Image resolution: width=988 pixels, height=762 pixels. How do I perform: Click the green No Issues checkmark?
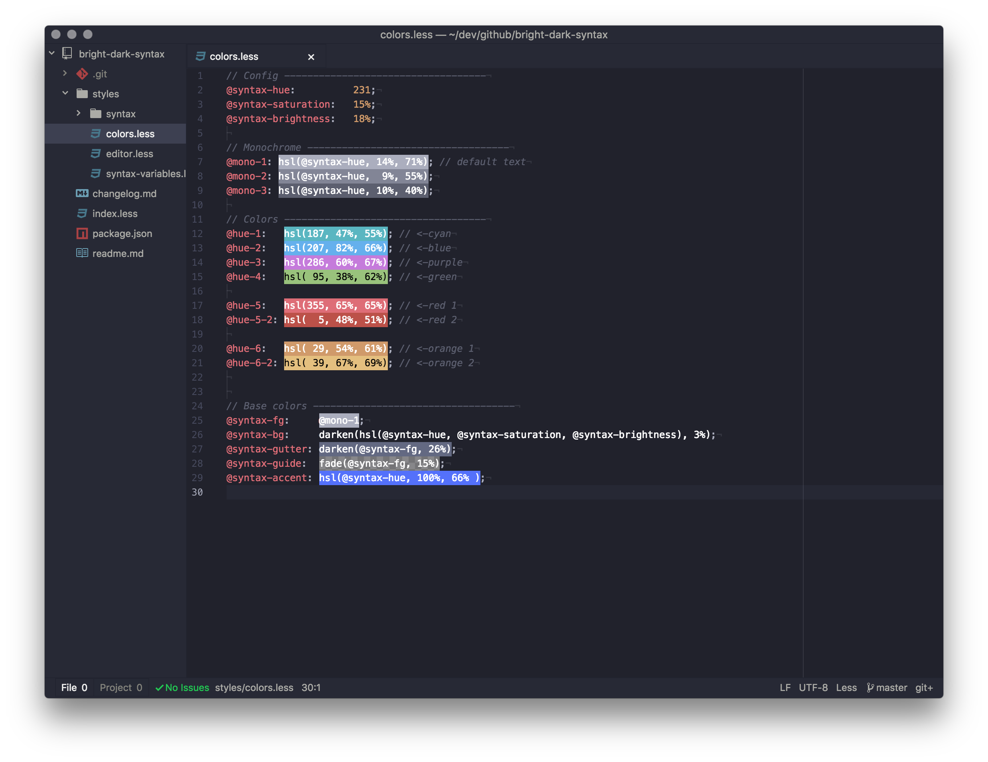tap(159, 687)
